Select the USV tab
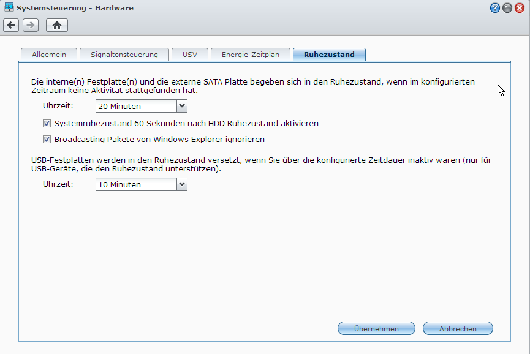This screenshot has height=354, width=530. [189, 54]
